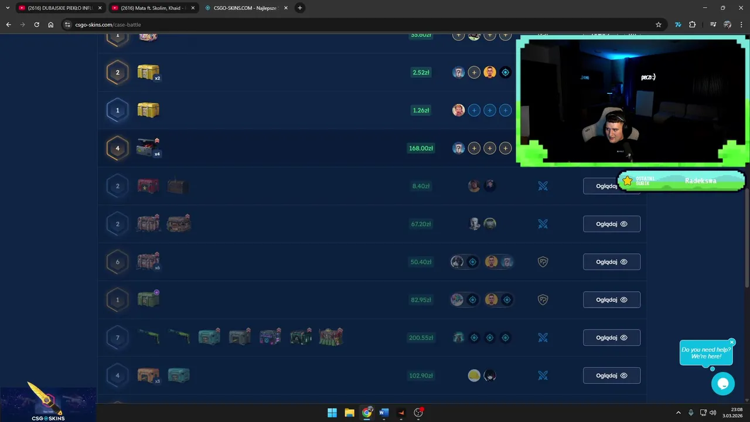This screenshot has width=750, height=422.
Task: Open the CSGO-SKINS banner in the bottom-left corner
Action: (48, 404)
